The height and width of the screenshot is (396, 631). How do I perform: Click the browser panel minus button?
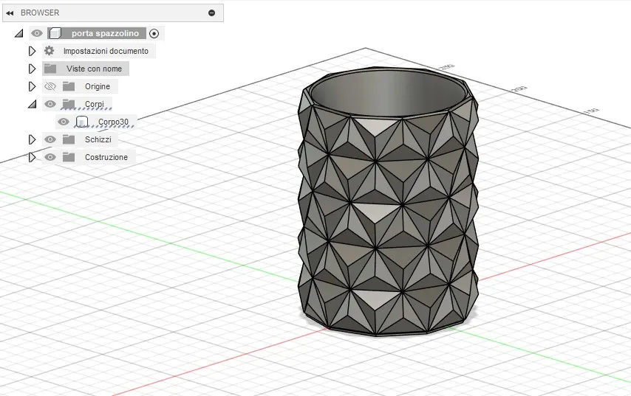coord(211,13)
